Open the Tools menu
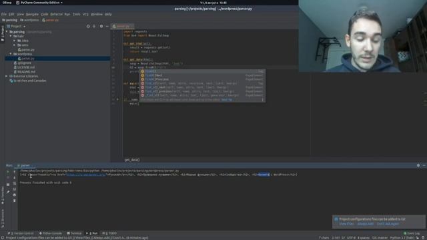Screen dimensions: 427x240 (77, 14)
